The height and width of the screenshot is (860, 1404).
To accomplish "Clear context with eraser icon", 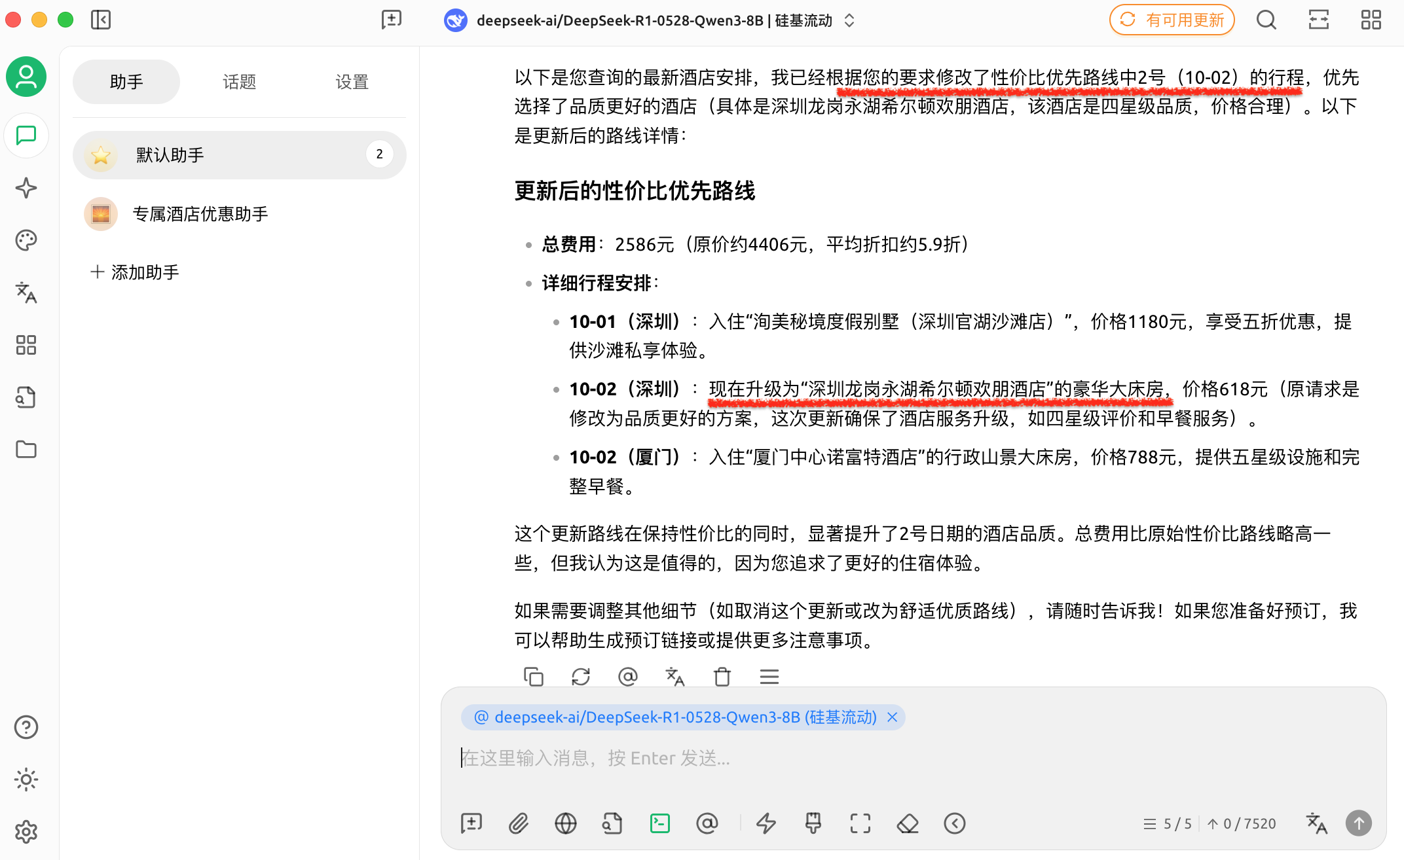I will 908,823.
